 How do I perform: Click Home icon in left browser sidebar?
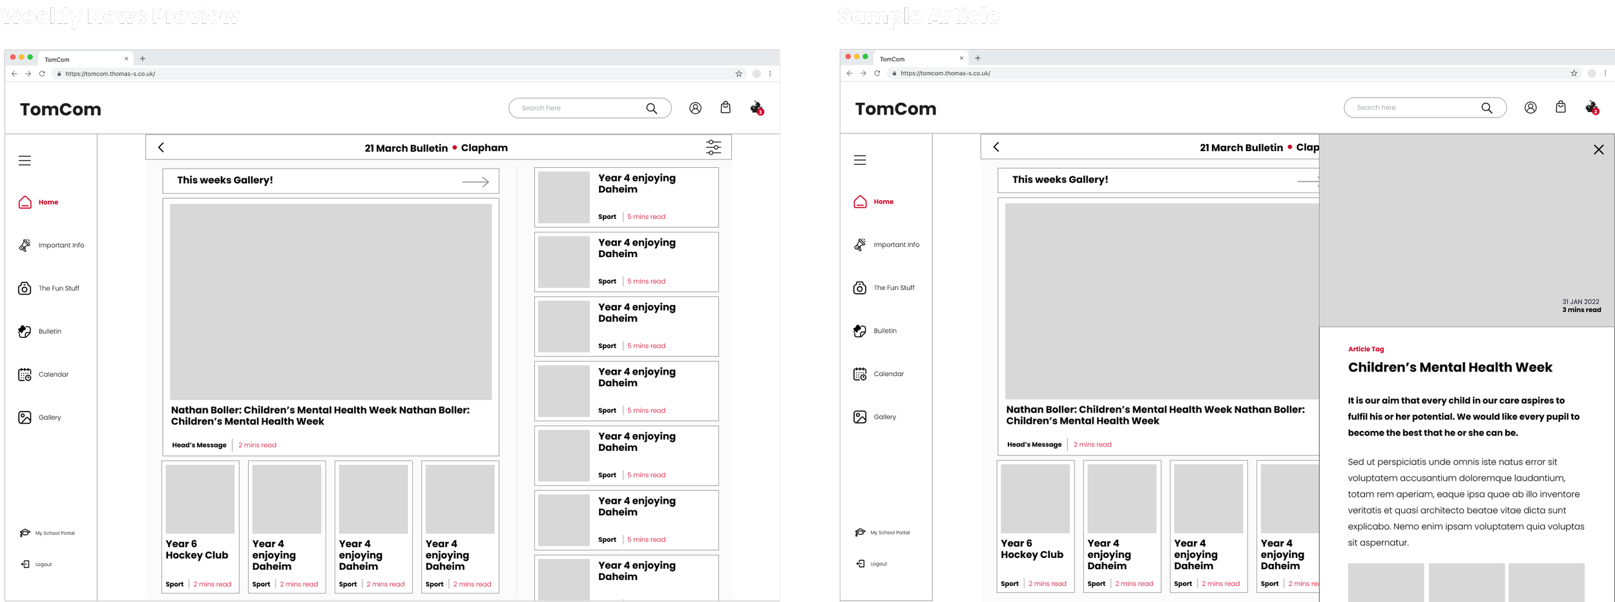tap(25, 202)
